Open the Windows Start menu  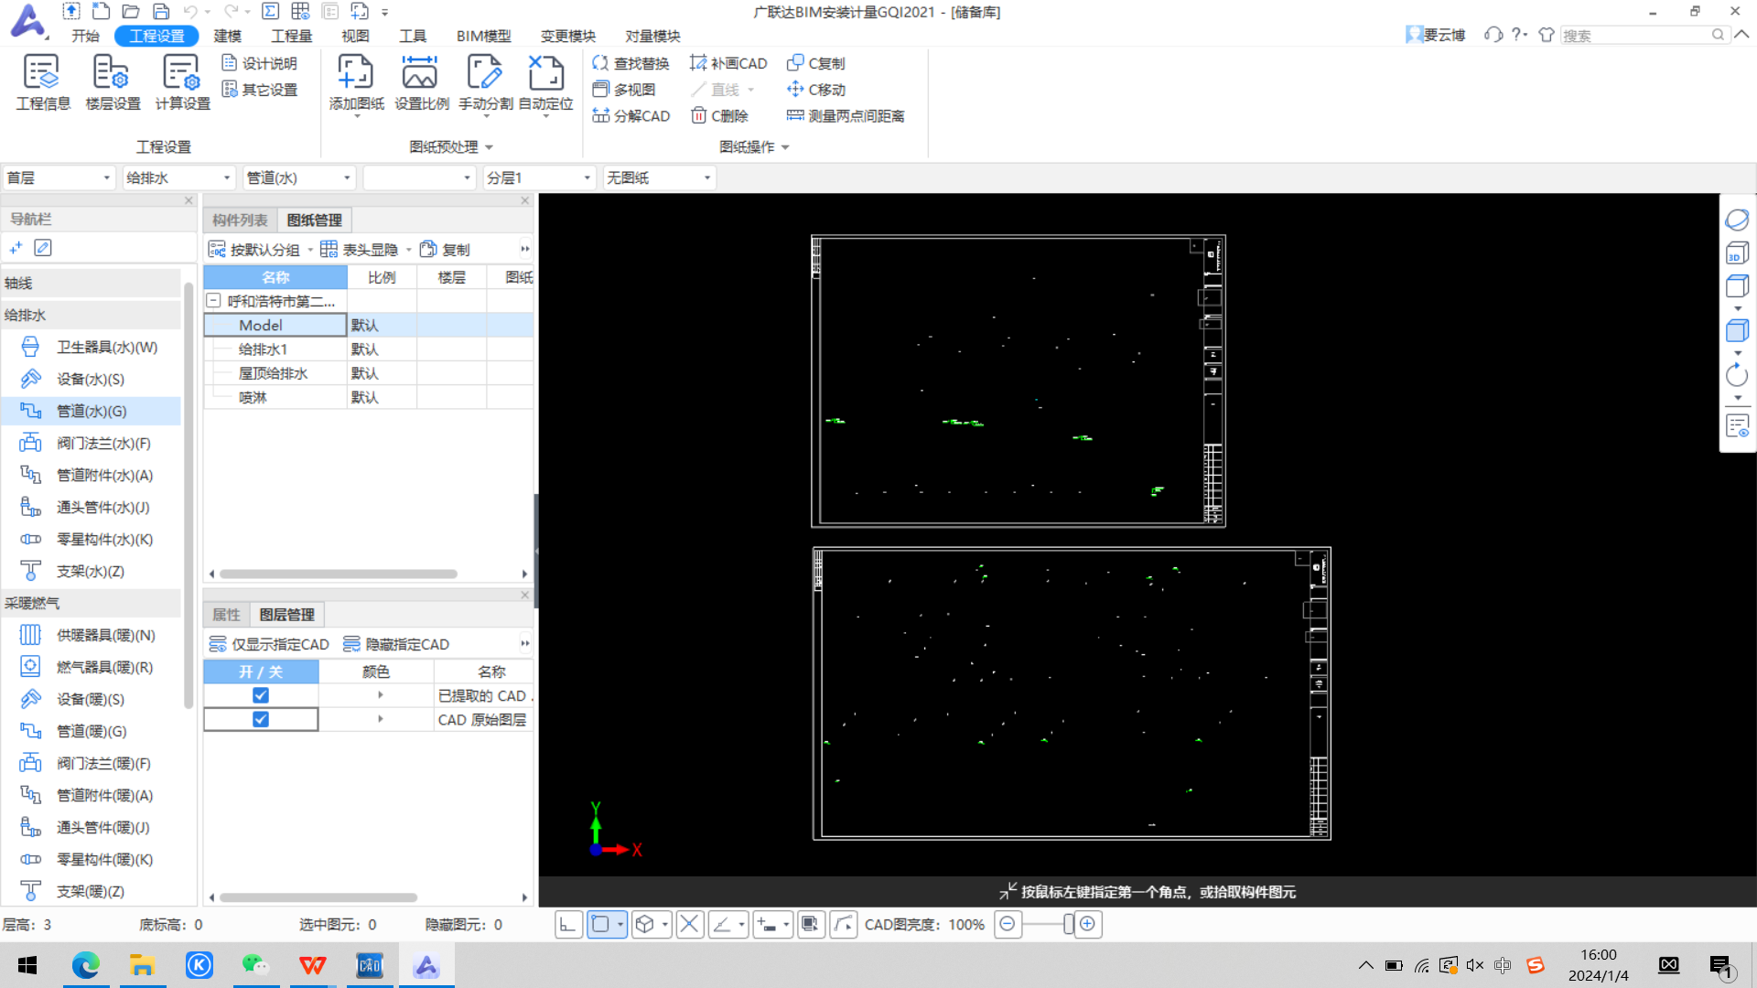(27, 965)
